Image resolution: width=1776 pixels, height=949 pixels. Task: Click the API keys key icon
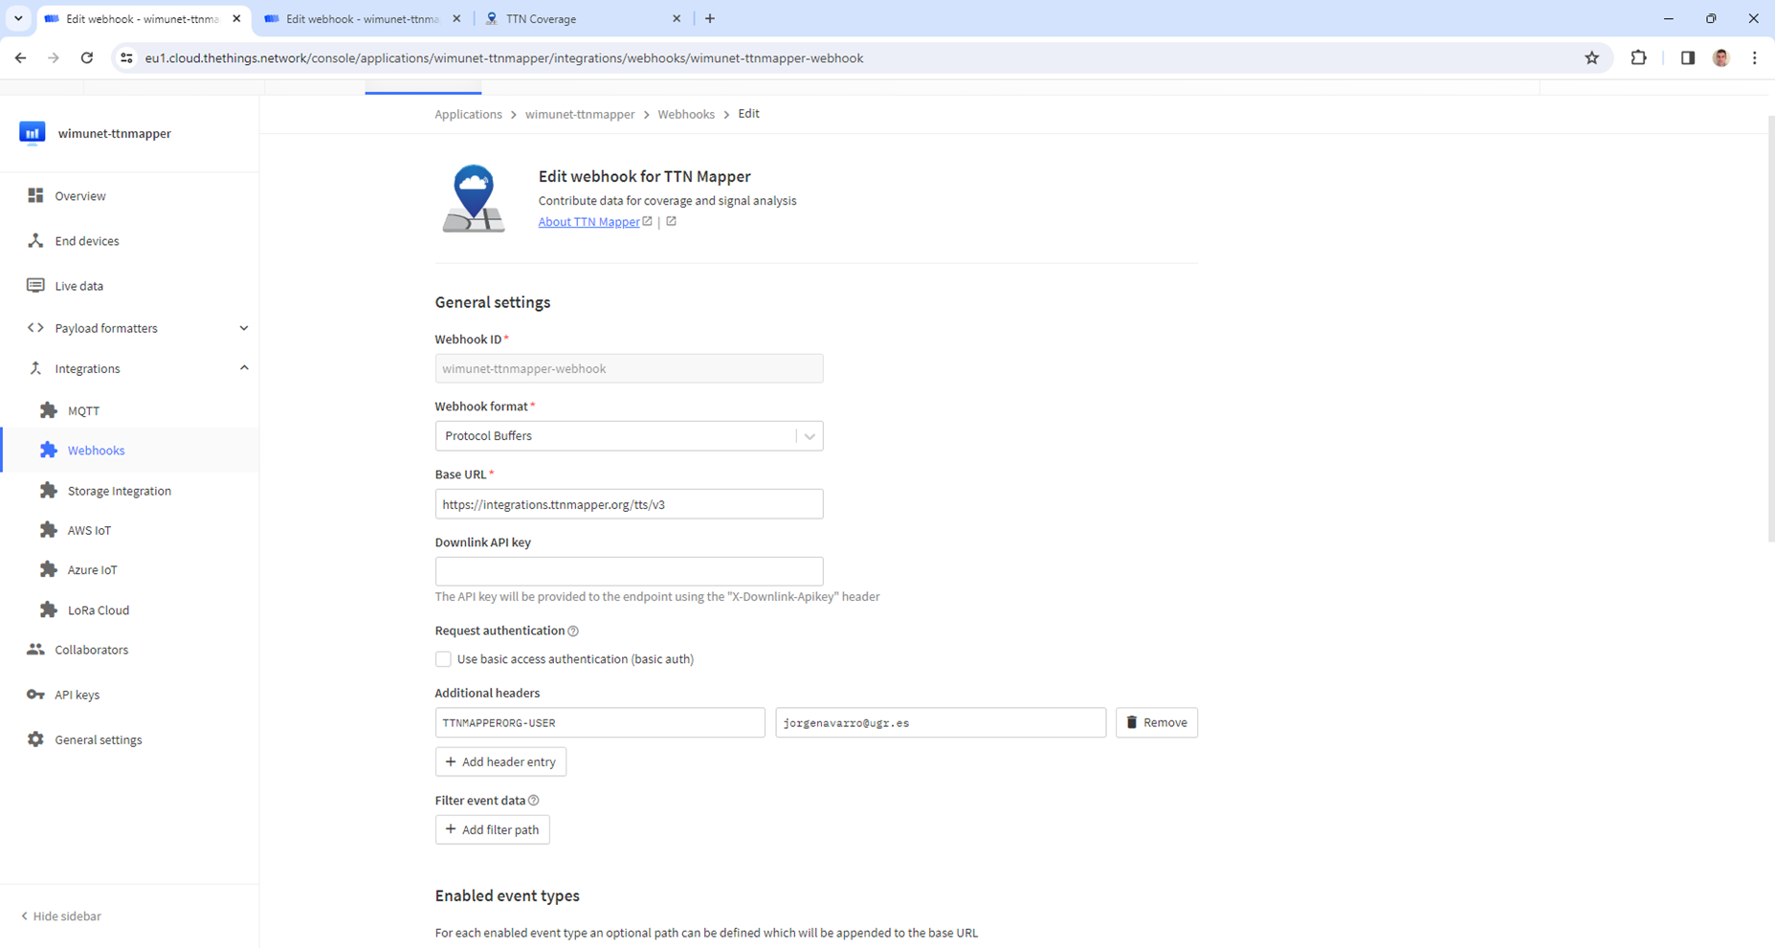coord(35,695)
